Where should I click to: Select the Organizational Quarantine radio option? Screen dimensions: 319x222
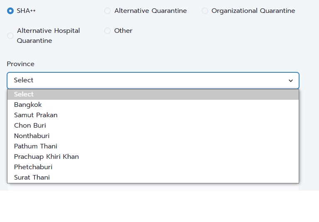[205, 11]
